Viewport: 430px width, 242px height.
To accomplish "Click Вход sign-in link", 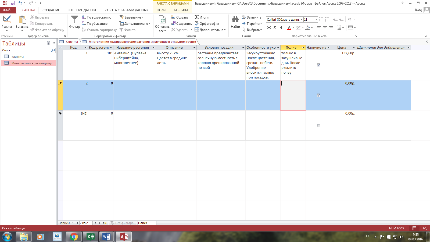I will click(418, 10).
